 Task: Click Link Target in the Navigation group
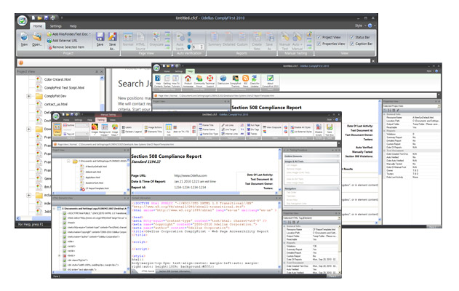[x=228, y=129]
